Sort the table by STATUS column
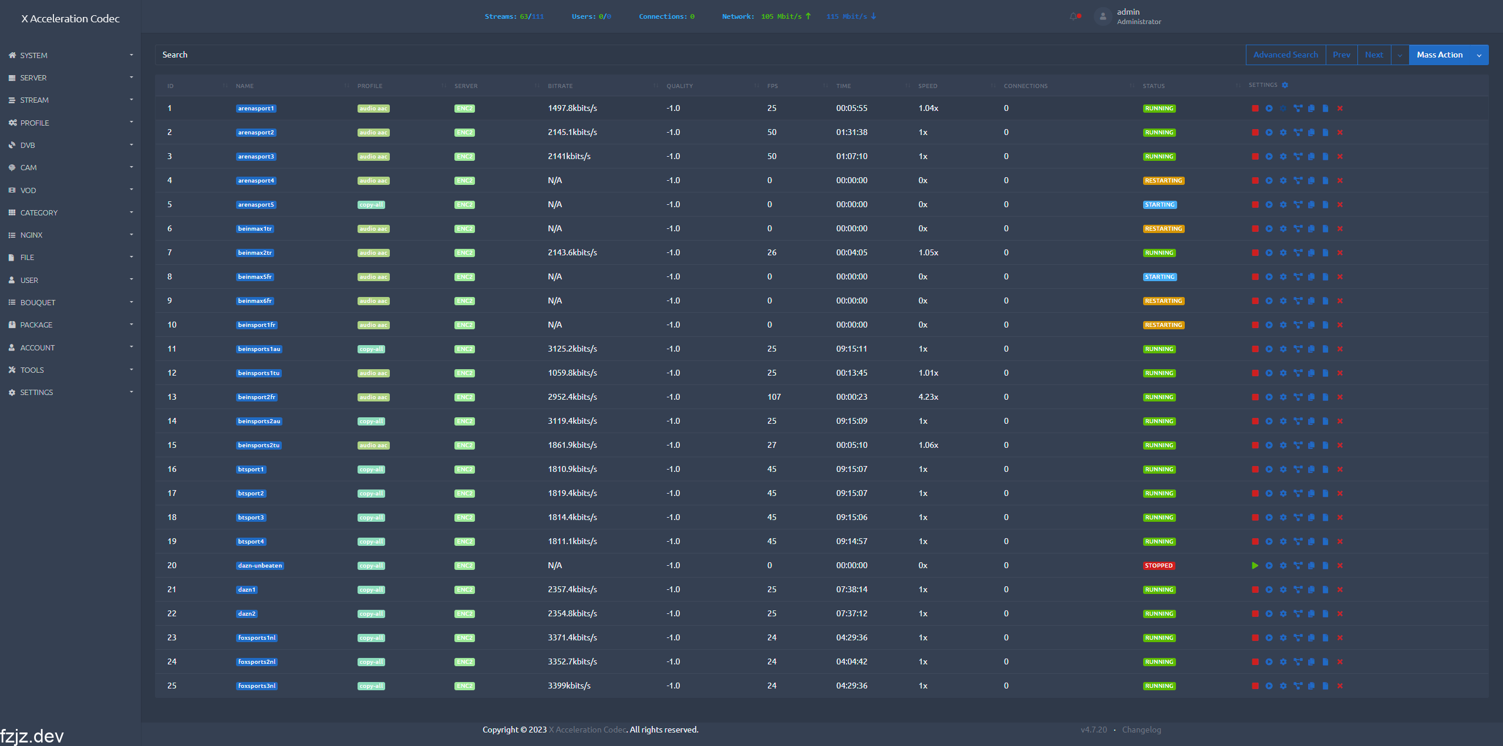 point(1154,86)
